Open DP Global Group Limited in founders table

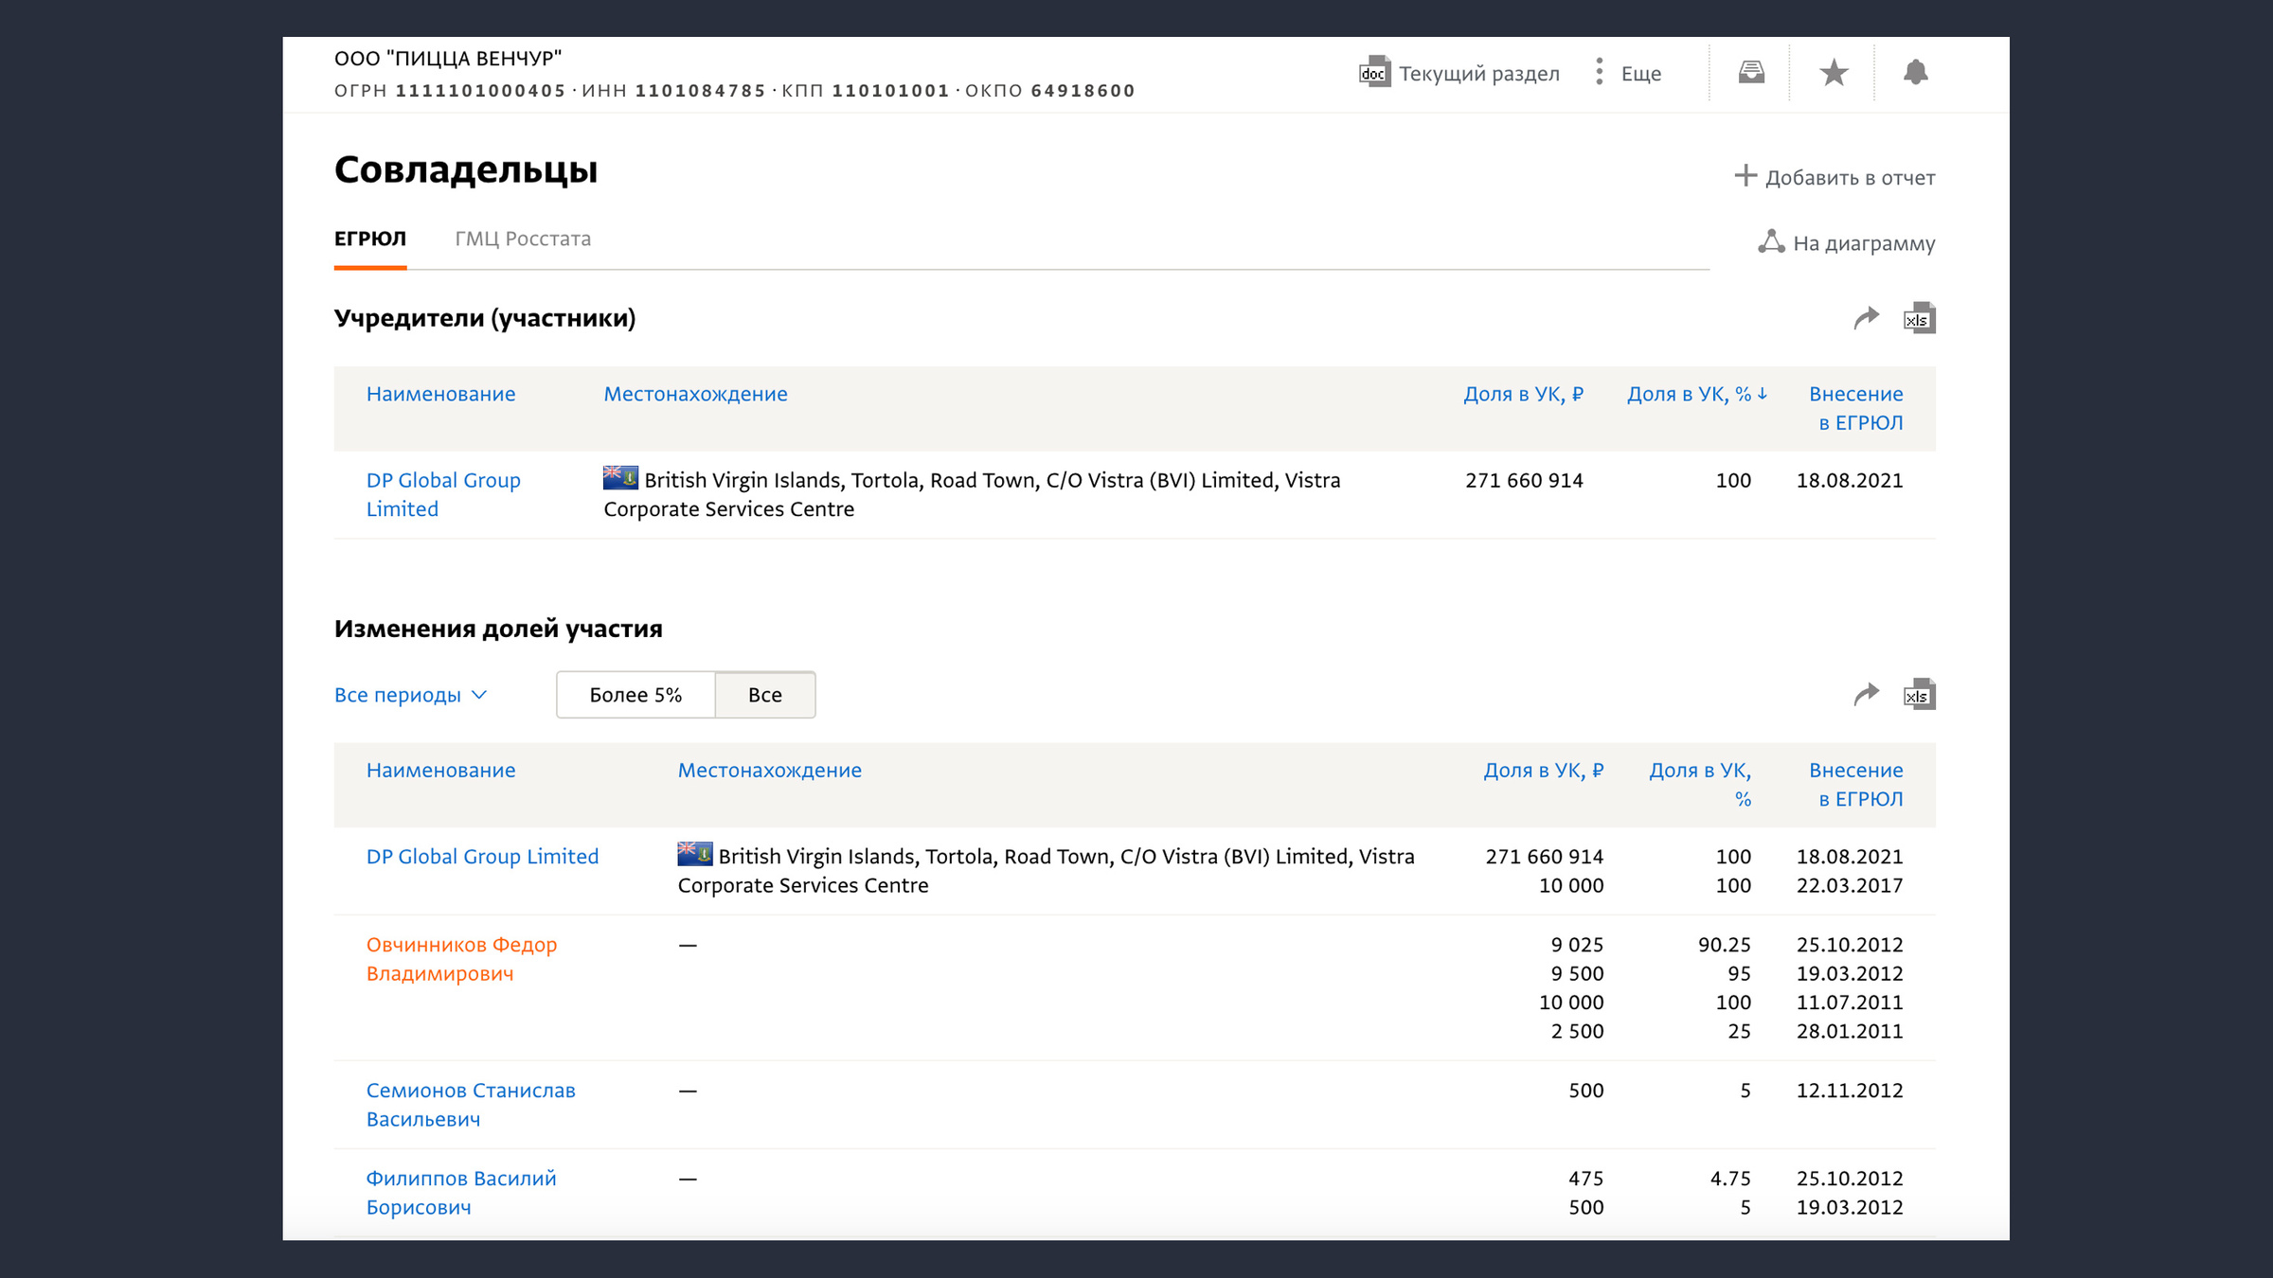443,494
